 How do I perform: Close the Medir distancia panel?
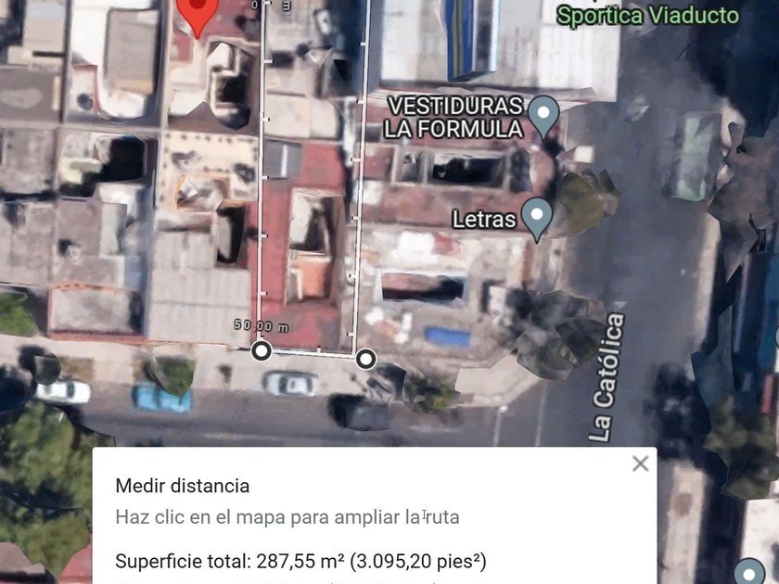641,463
